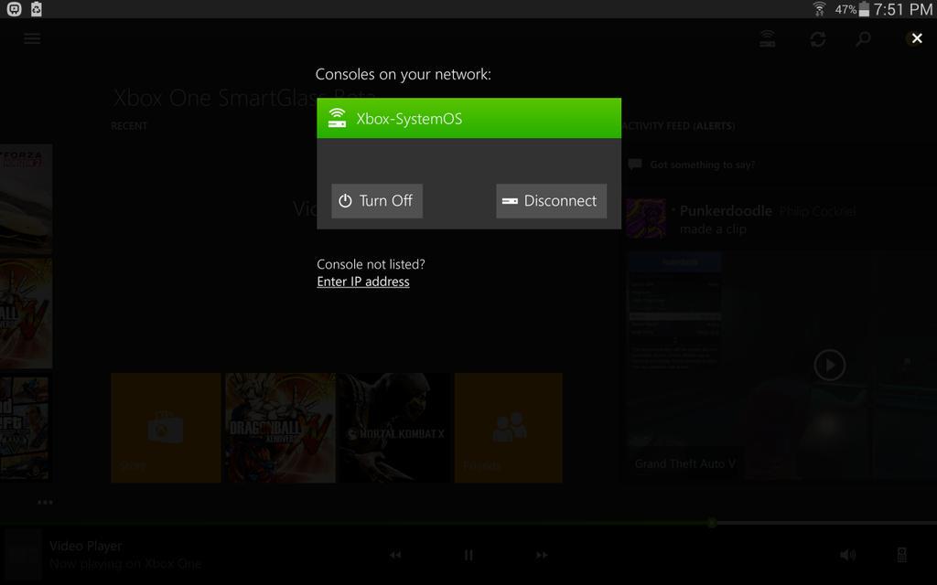Close the console connection dialog
This screenshot has width=937, height=585.
coord(917,38)
